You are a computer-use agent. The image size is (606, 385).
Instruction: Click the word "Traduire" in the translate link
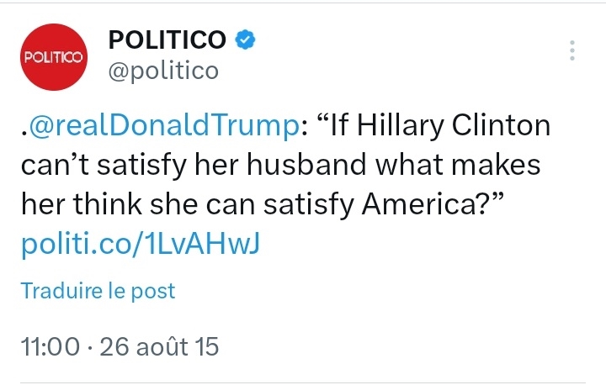pyautogui.click(x=58, y=291)
